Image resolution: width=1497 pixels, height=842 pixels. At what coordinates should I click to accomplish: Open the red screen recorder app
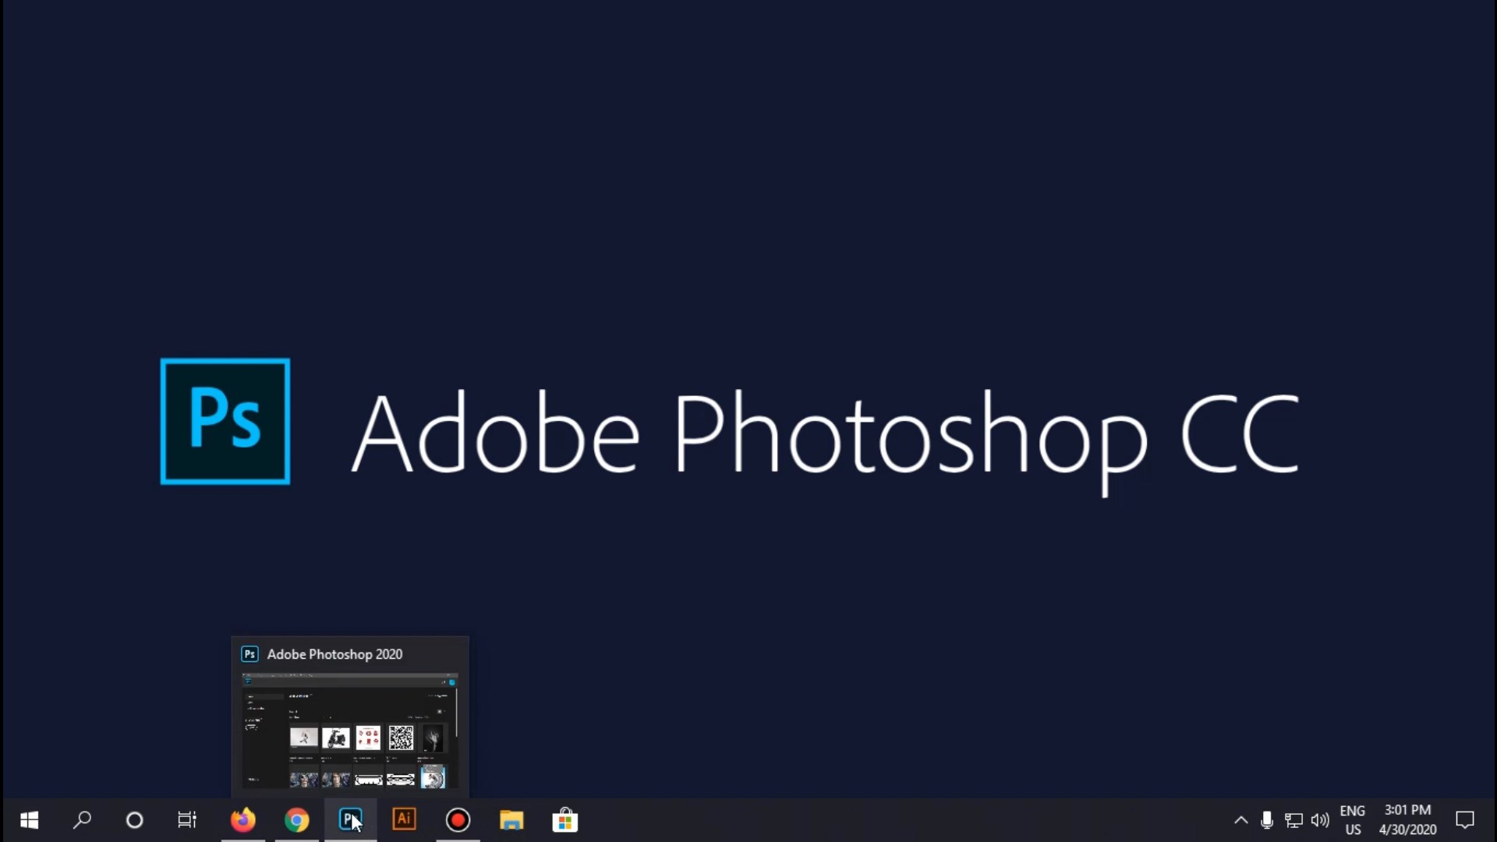pos(458,820)
